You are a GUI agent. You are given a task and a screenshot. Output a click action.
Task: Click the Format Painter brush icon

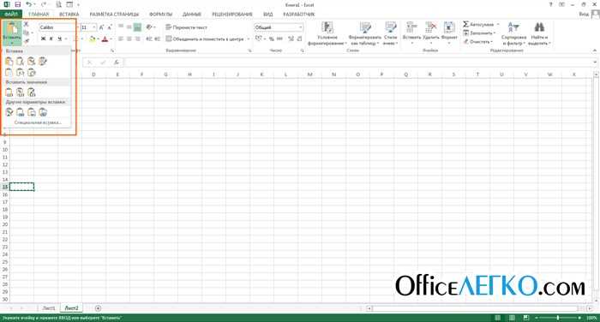point(27,41)
